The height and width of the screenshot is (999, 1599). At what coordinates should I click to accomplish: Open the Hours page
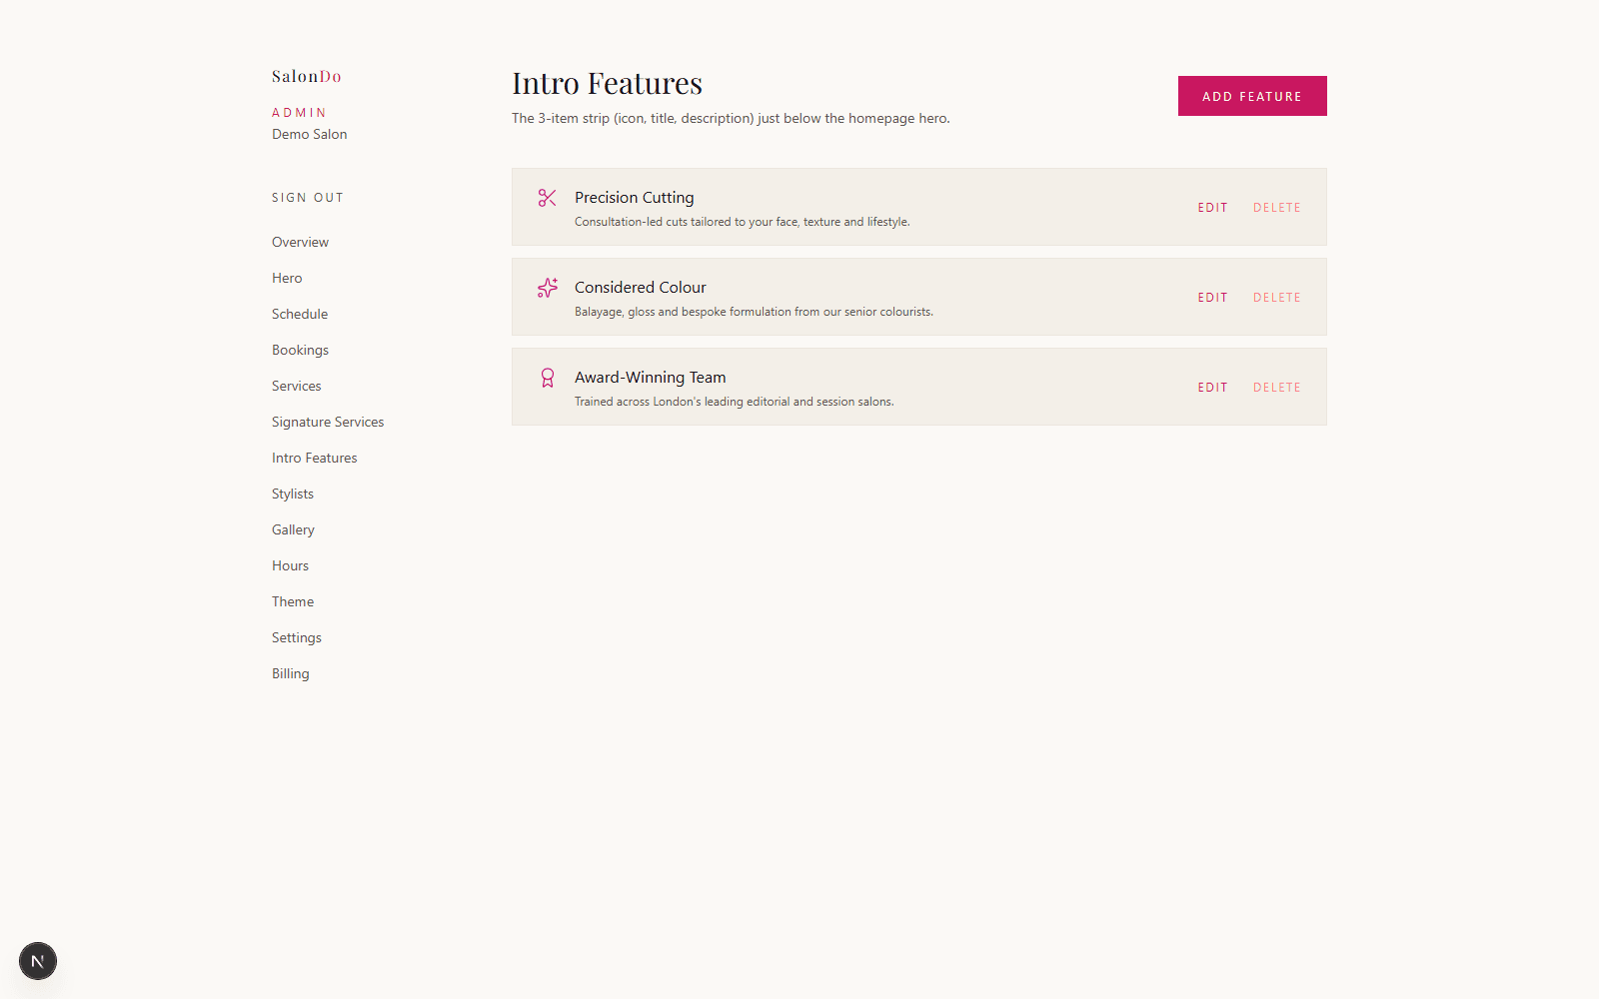(x=290, y=565)
